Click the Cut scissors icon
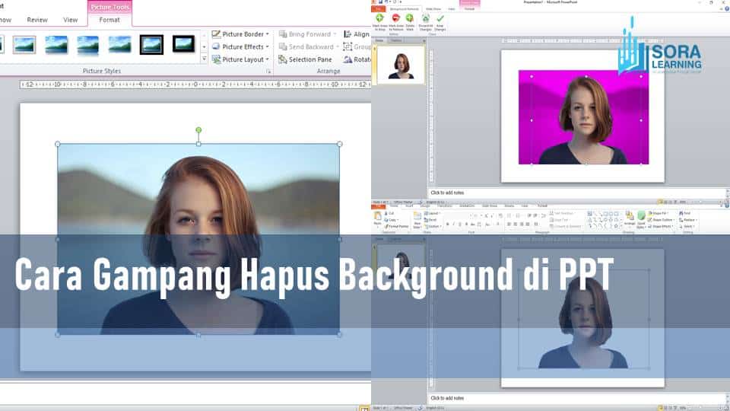Screen dimensions: 730x411 click(386, 213)
